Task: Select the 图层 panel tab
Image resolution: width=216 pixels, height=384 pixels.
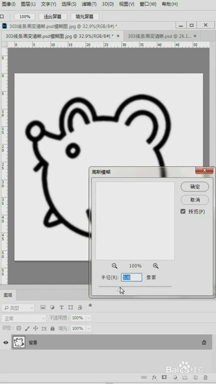Action: click(8, 295)
